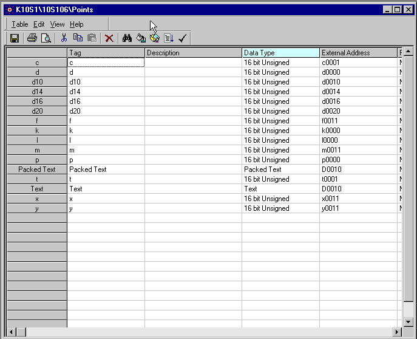
Task: Click the Tag cell Packed Text
Action: (106, 169)
